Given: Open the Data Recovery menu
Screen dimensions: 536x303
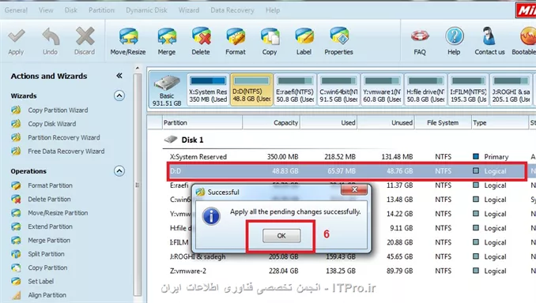Looking at the screenshot, I should [232, 10].
